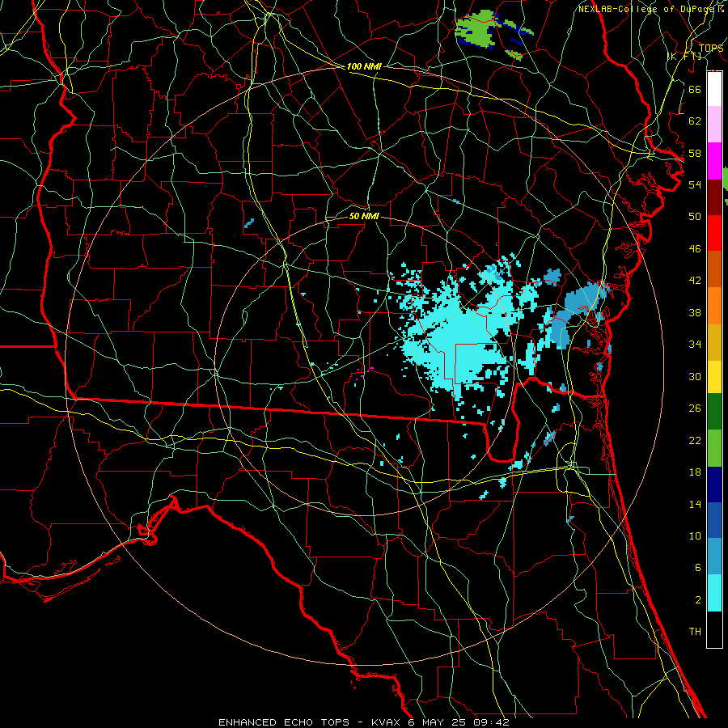Click the navy blue legend swatch
This screenshot has width=728, height=728.
714,485
